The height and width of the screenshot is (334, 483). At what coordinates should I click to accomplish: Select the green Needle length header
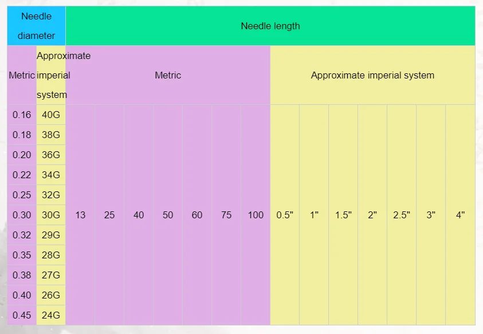270,26
